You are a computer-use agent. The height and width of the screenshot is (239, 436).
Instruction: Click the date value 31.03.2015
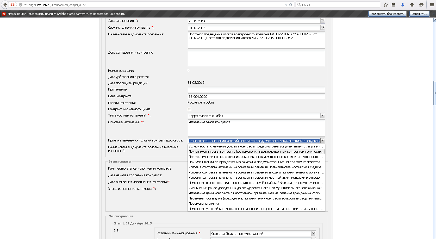click(x=196, y=83)
